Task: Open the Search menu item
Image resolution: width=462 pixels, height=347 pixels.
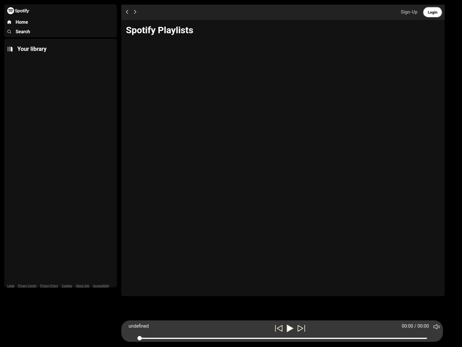Action: pos(23,32)
